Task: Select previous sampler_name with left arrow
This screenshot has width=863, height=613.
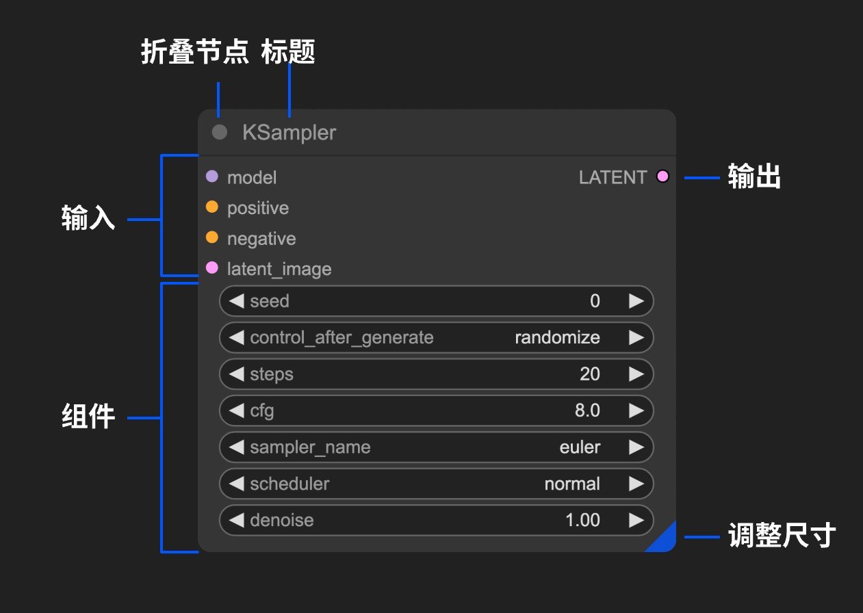Action: 237,447
